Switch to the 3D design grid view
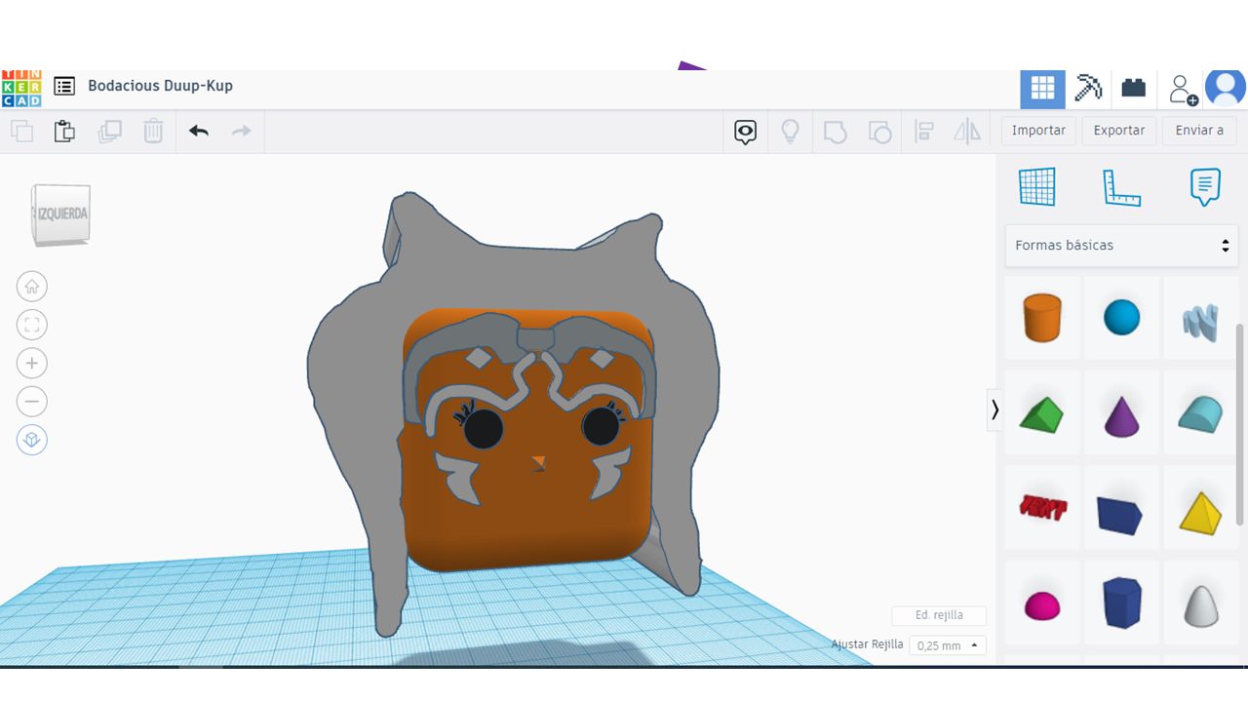This screenshot has width=1248, height=702. pyautogui.click(x=1042, y=89)
